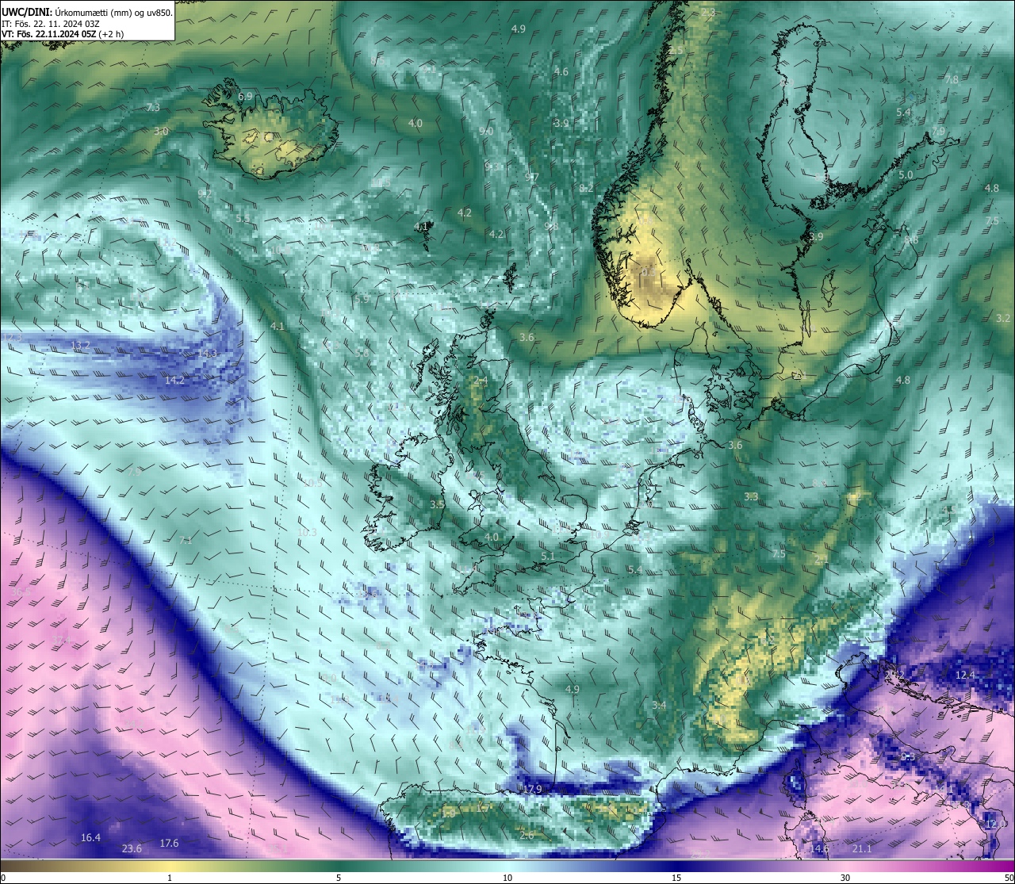Click the 17.9 value north of Spain

pos(533,789)
